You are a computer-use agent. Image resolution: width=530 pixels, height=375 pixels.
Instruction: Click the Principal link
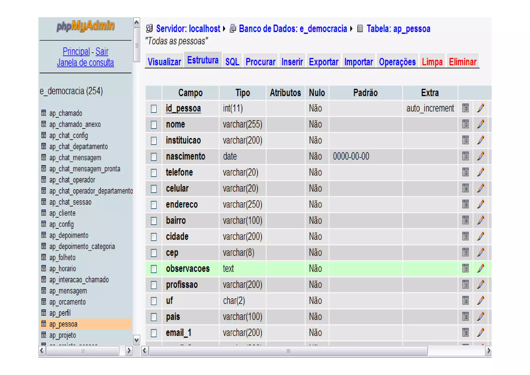click(76, 51)
